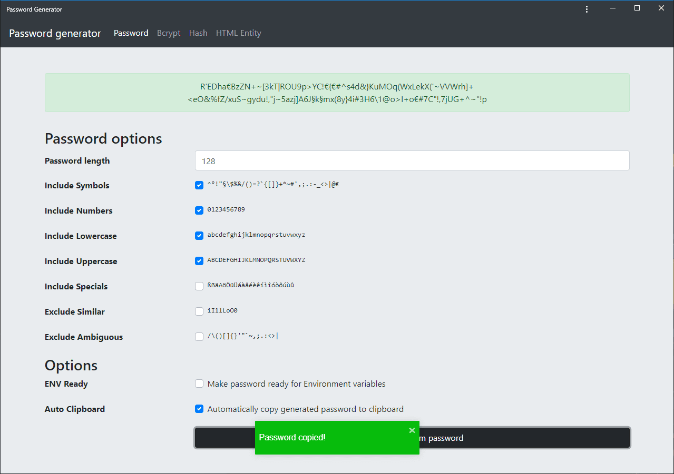The width and height of the screenshot is (674, 474).
Task: Uncheck the Include Numbers checkbox
Action: pyautogui.click(x=199, y=210)
